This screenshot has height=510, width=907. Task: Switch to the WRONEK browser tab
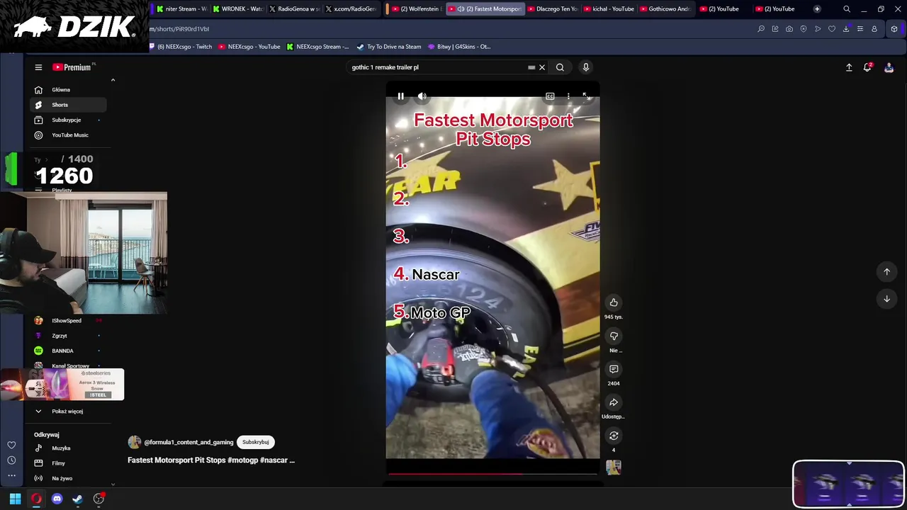237,9
